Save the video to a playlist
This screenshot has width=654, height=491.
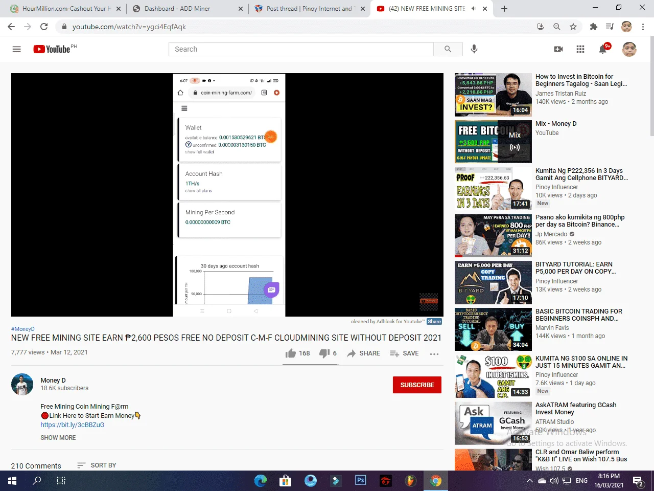point(404,353)
